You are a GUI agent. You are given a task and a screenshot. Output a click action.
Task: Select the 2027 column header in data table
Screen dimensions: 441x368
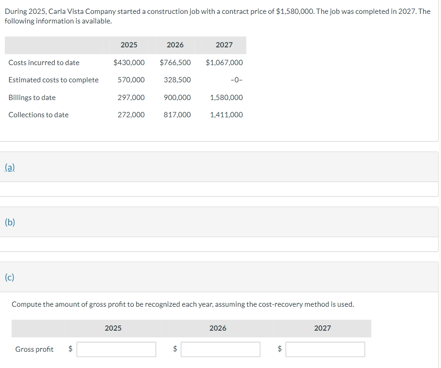coord(224,45)
